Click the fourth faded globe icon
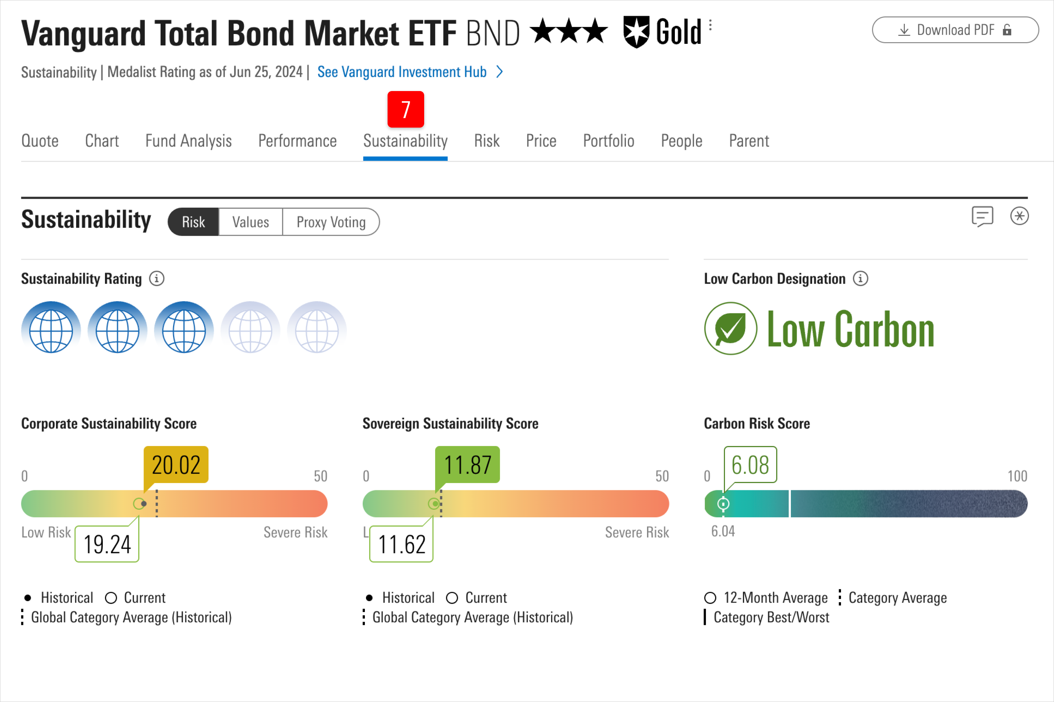Image resolution: width=1054 pixels, height=702 pixels. point(250,328)
